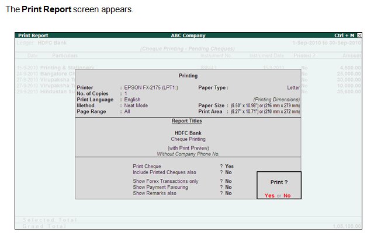This screenshot has height=233, width=367.
Task: Decline printing by clicking No
Action: 287,196
